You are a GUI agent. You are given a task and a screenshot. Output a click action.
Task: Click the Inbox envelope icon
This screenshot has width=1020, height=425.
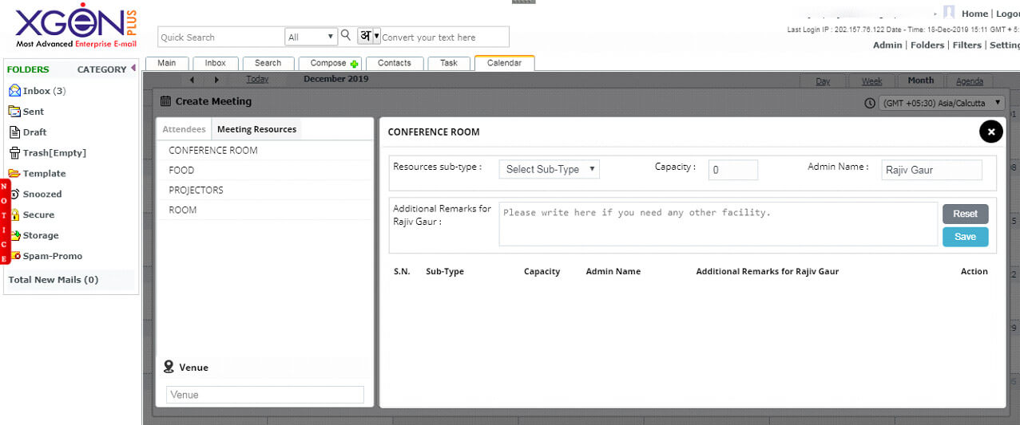point(14,91)
